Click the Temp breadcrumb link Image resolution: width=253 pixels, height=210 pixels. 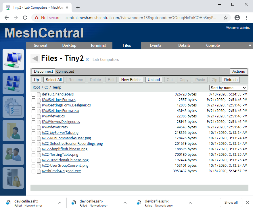(57, 87)
